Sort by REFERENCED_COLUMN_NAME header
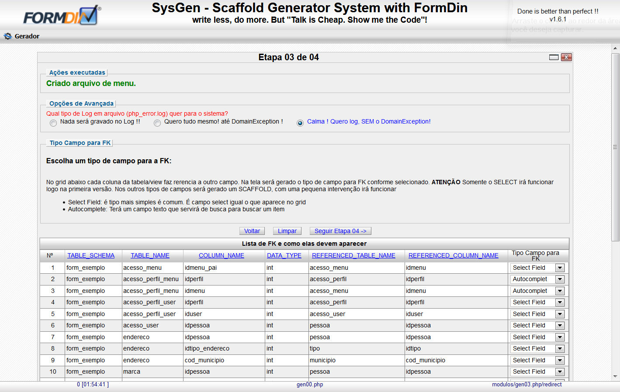 [x=454, y=255]
